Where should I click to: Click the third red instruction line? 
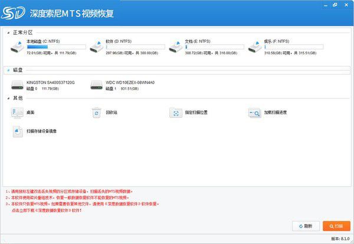point(83,204)
